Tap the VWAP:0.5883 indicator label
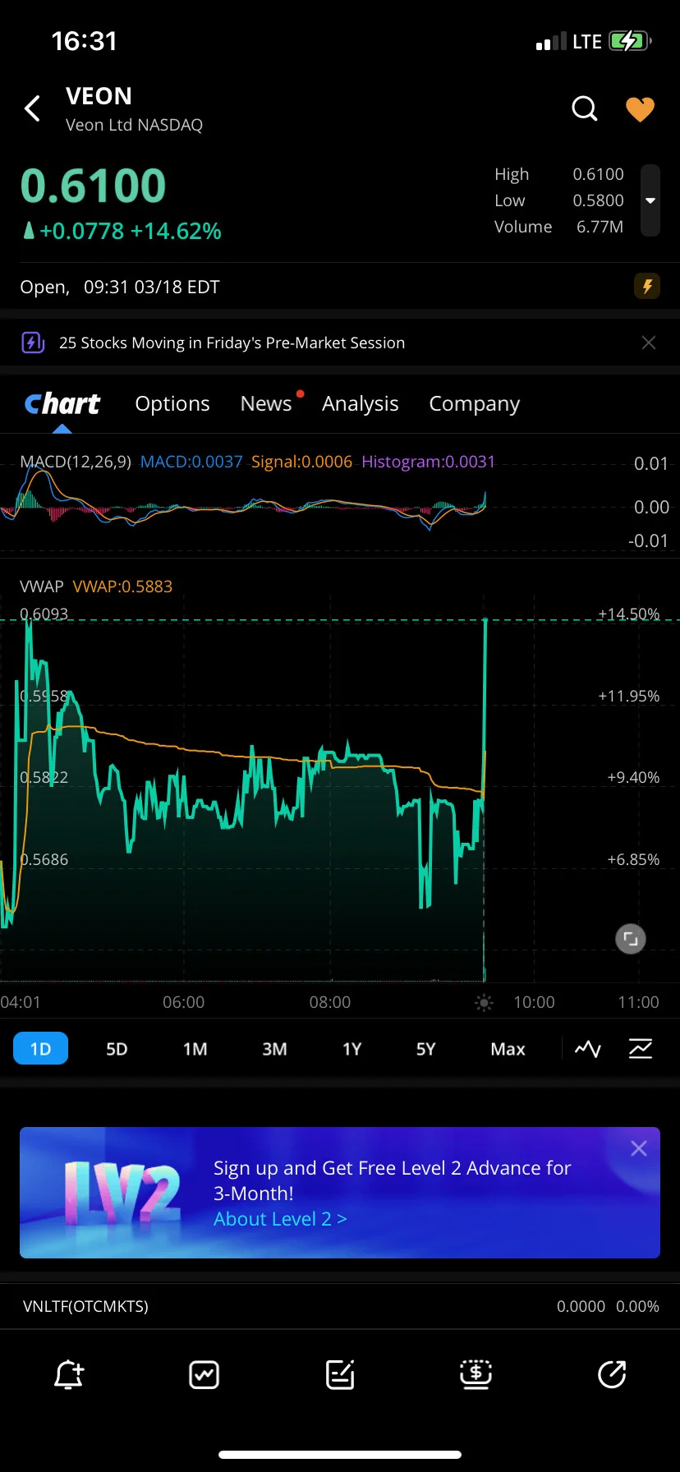Image resolution: width=680 pixels, height=1472 pixels. [123, 586]
